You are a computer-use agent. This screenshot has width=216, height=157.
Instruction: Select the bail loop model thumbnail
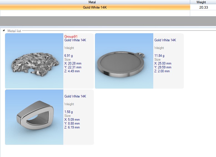pos(34,117)
